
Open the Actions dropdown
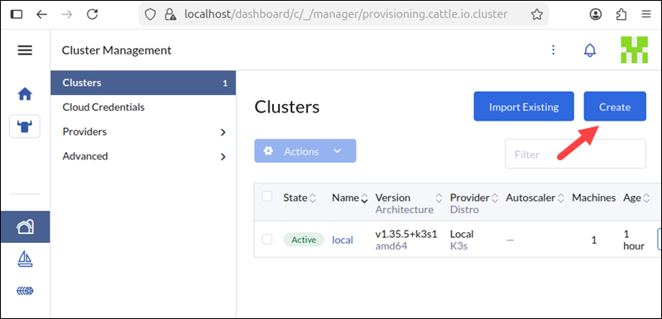(305, 151)
